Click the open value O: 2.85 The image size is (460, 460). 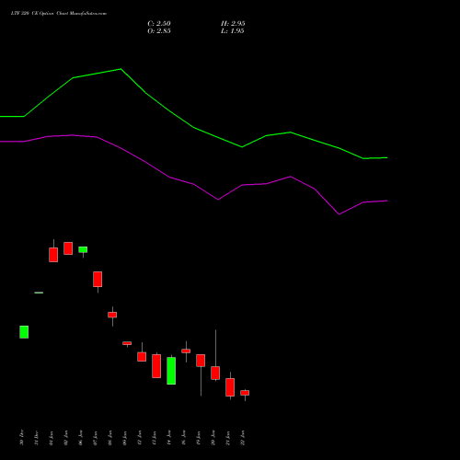tap(159, 31)
